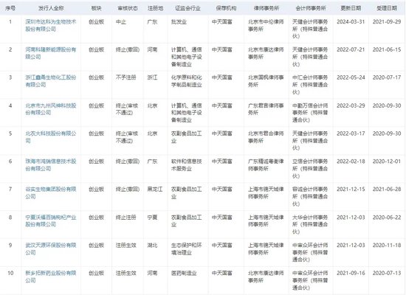Select the 广东君言律师事务所 cell
The image size is (406, 295).
point(266,109)
